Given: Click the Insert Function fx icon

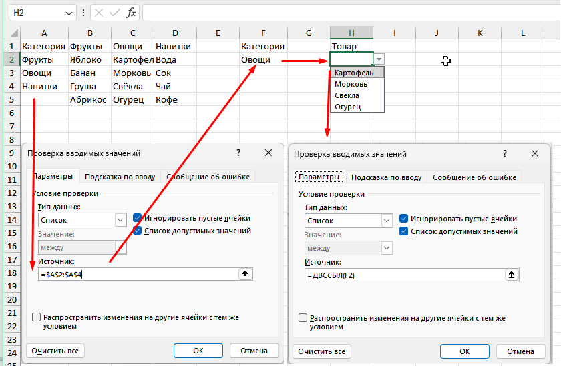Looking at the screenshot, I should 132,13.
